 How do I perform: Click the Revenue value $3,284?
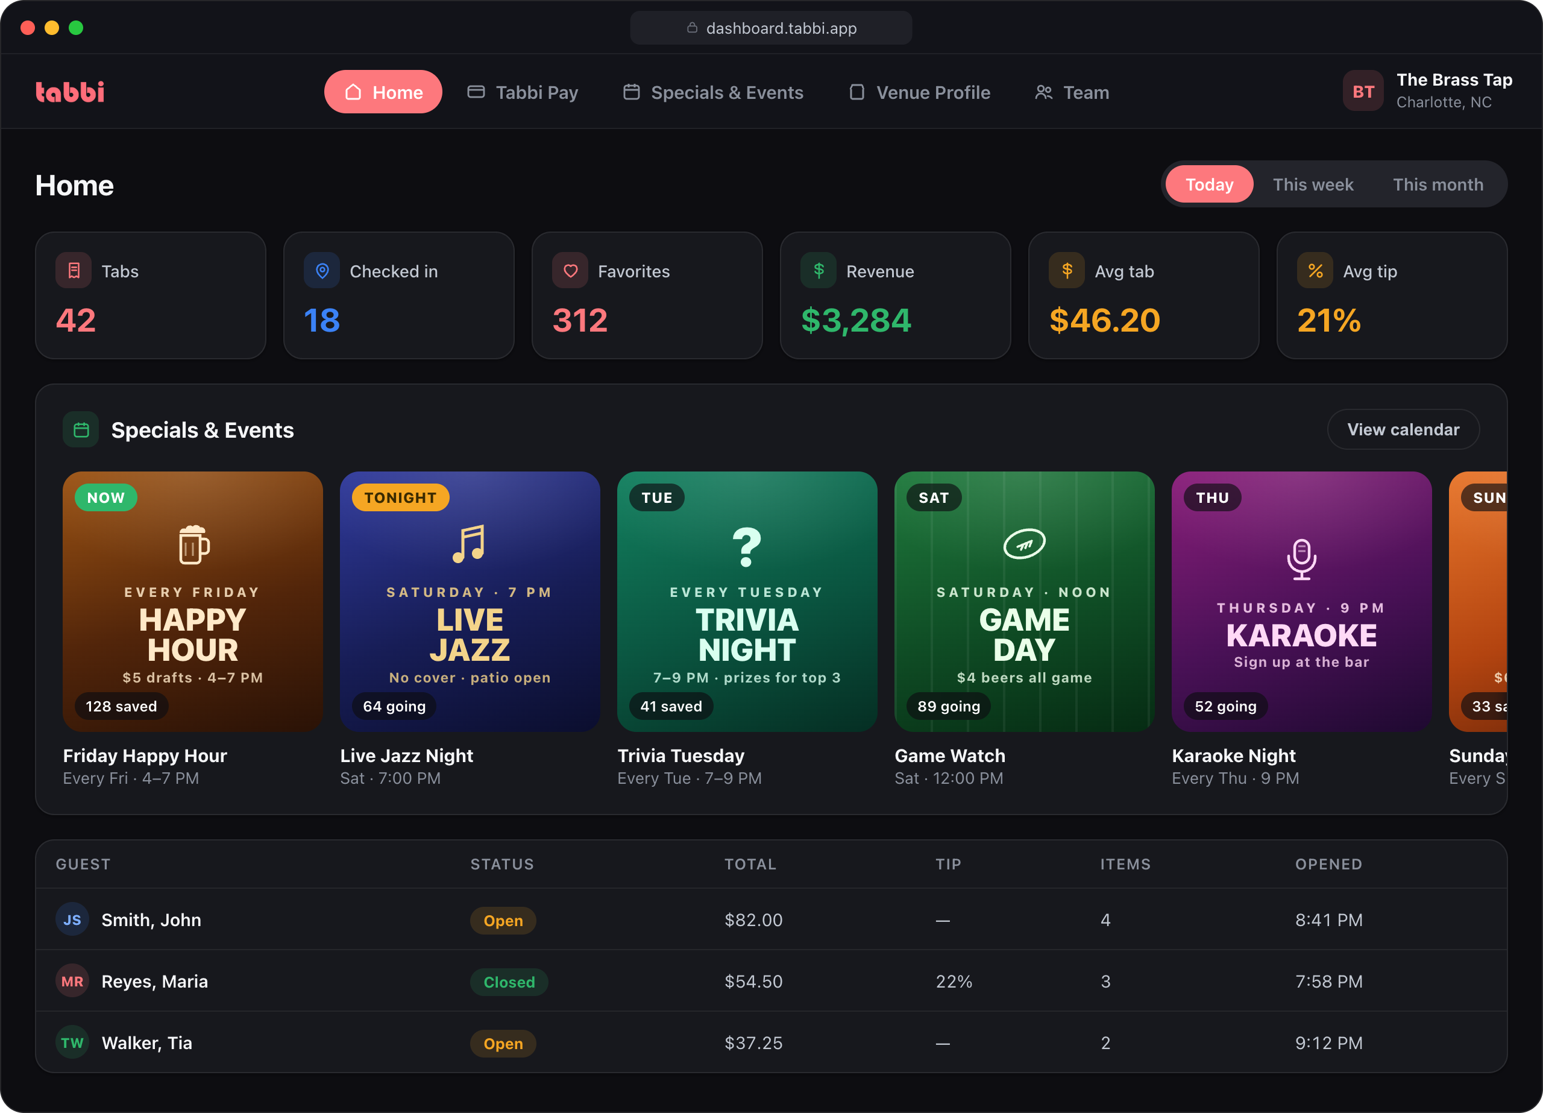[856, 321]
